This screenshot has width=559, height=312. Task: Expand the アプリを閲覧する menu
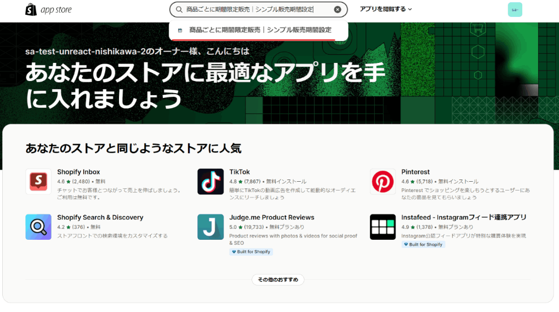386,9
